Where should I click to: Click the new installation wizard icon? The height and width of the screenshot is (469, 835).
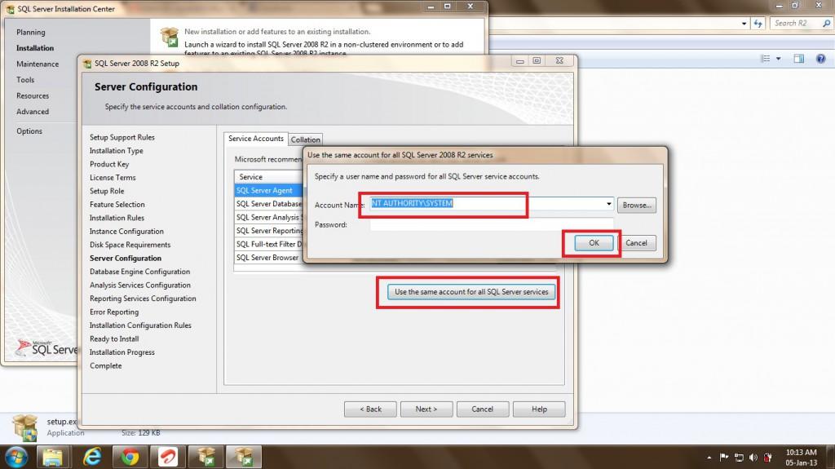pos(170,37)
